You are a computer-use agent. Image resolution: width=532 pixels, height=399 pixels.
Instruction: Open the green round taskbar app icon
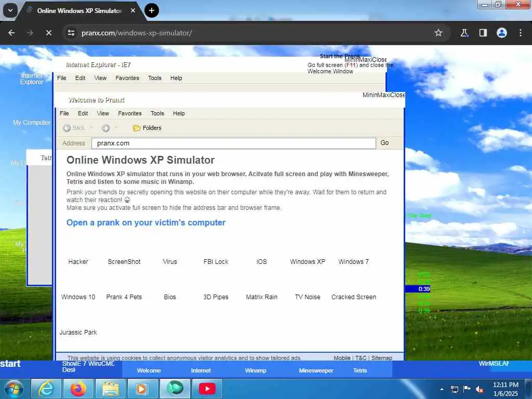175,389
